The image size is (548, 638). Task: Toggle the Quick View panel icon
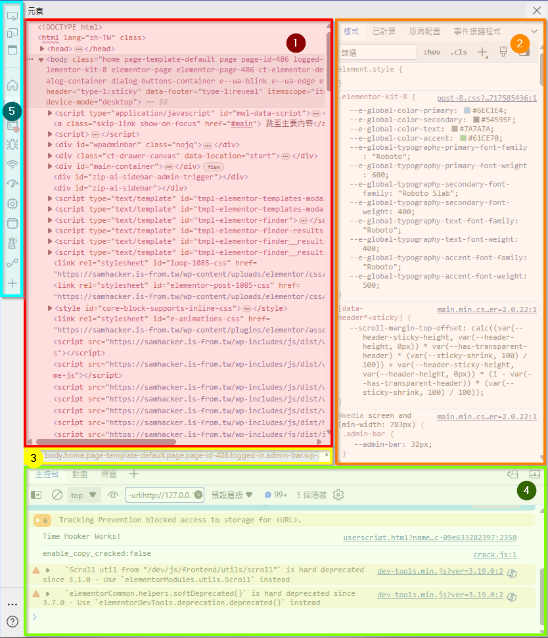click(12, 50)
